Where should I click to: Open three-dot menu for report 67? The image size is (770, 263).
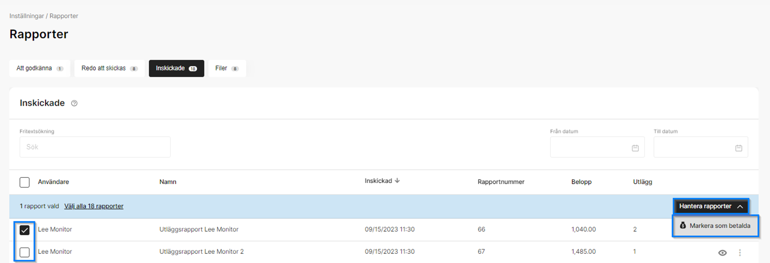click(x=740, y=253)
